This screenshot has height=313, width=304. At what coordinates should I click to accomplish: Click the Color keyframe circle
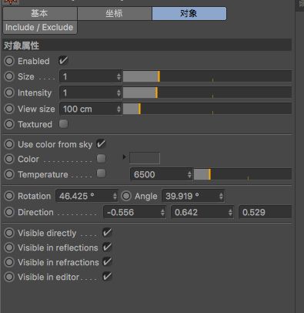(9, 159)
